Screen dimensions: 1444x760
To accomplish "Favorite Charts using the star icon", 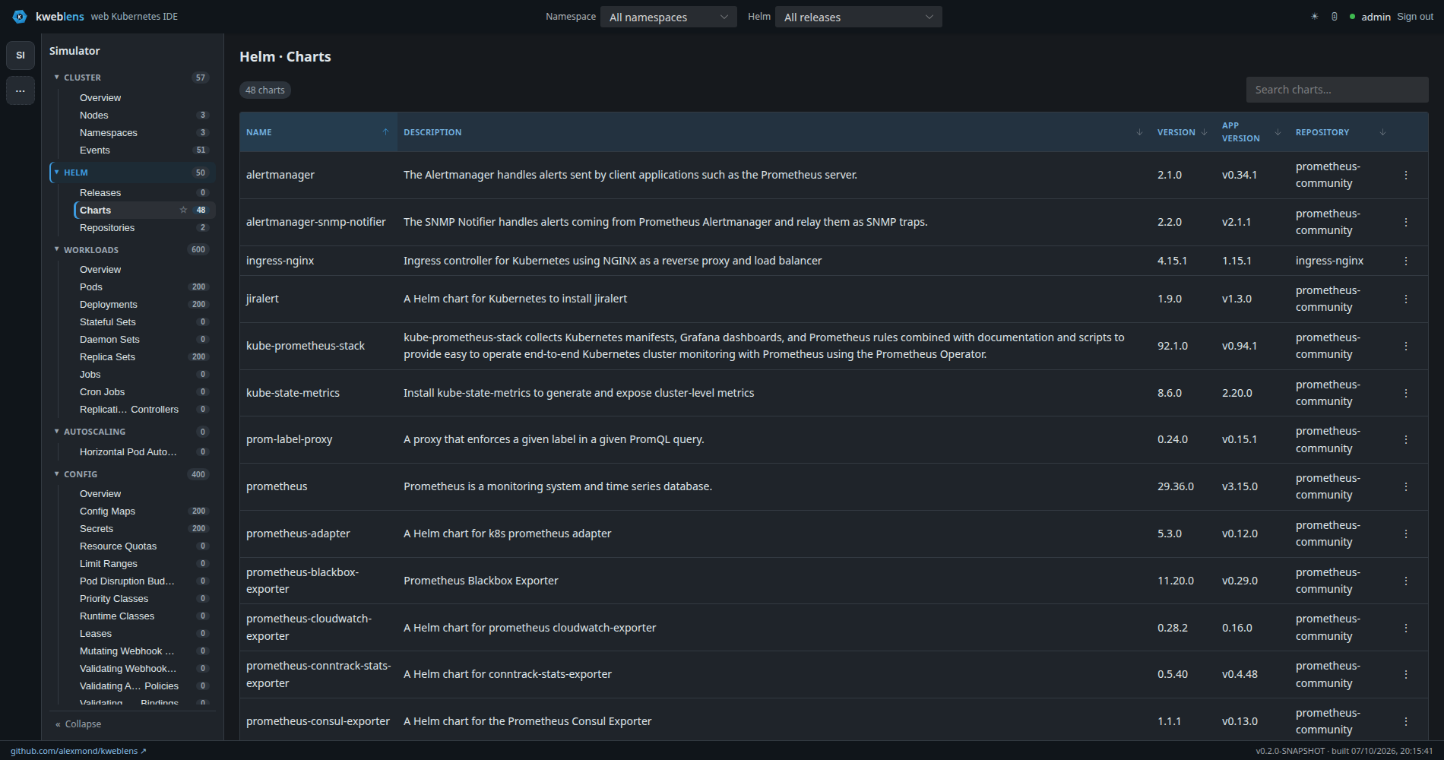I will point(183,210).
